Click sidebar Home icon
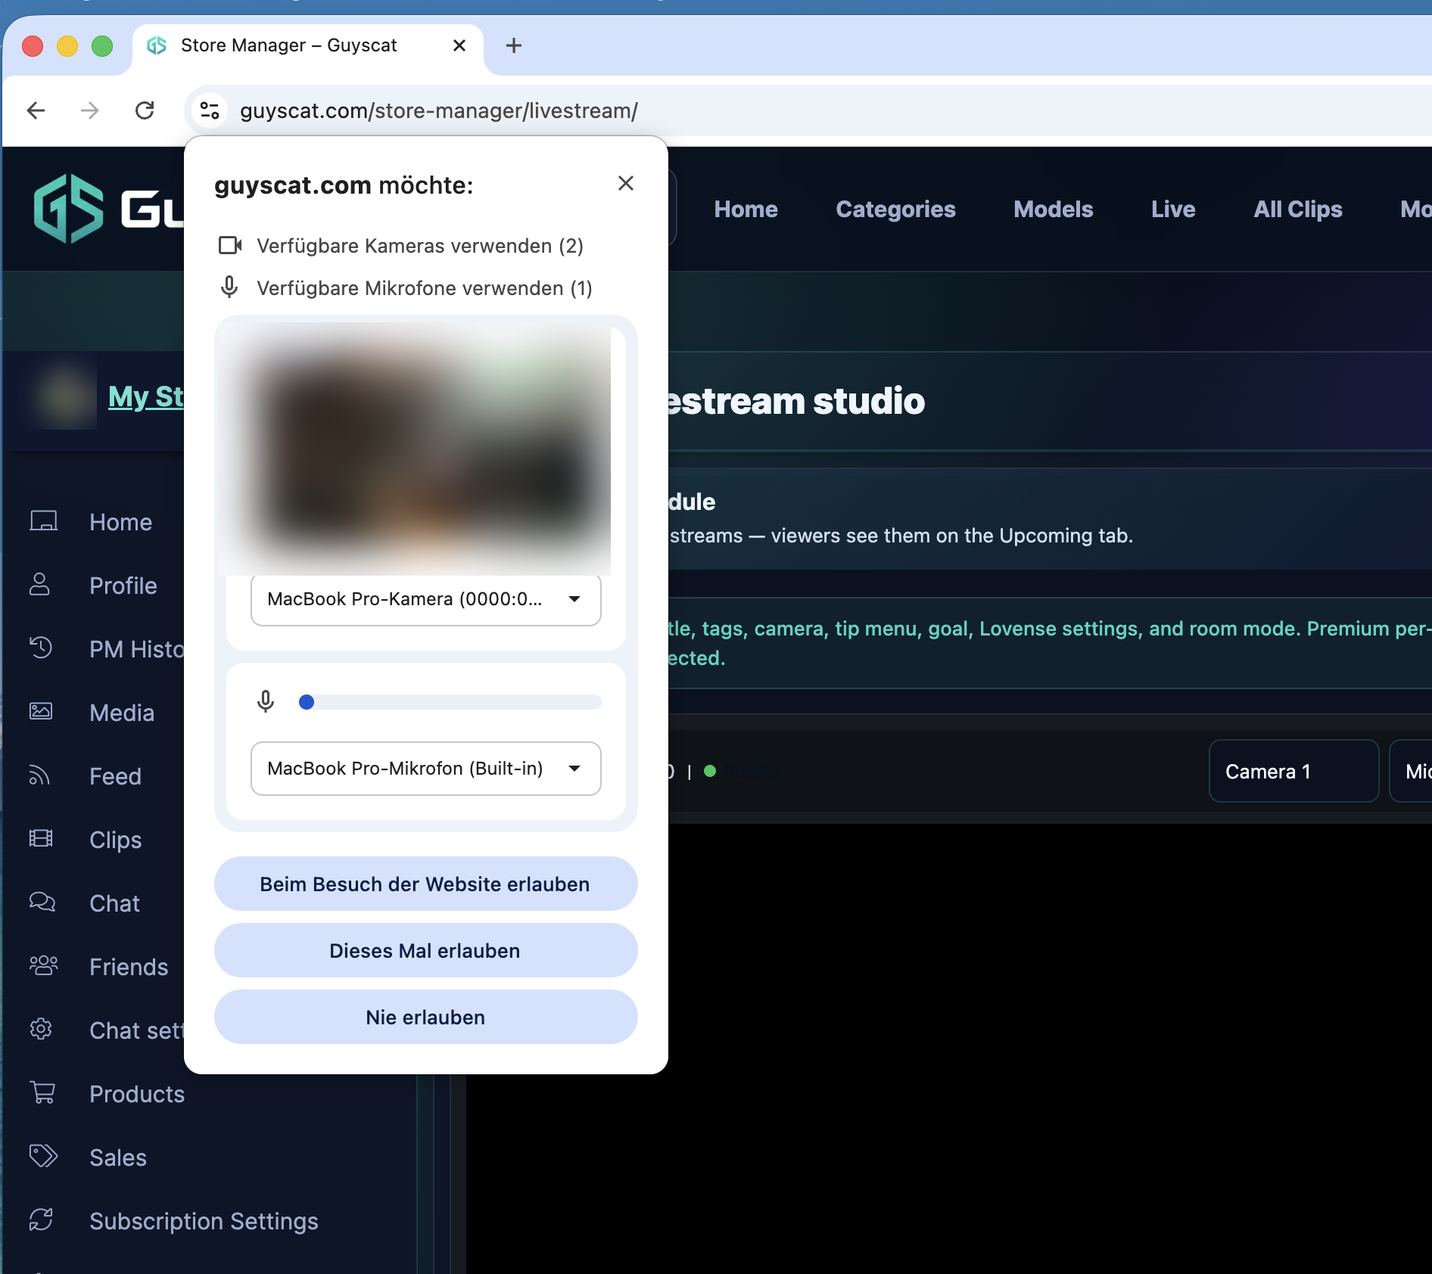 (x=43, y=521)
